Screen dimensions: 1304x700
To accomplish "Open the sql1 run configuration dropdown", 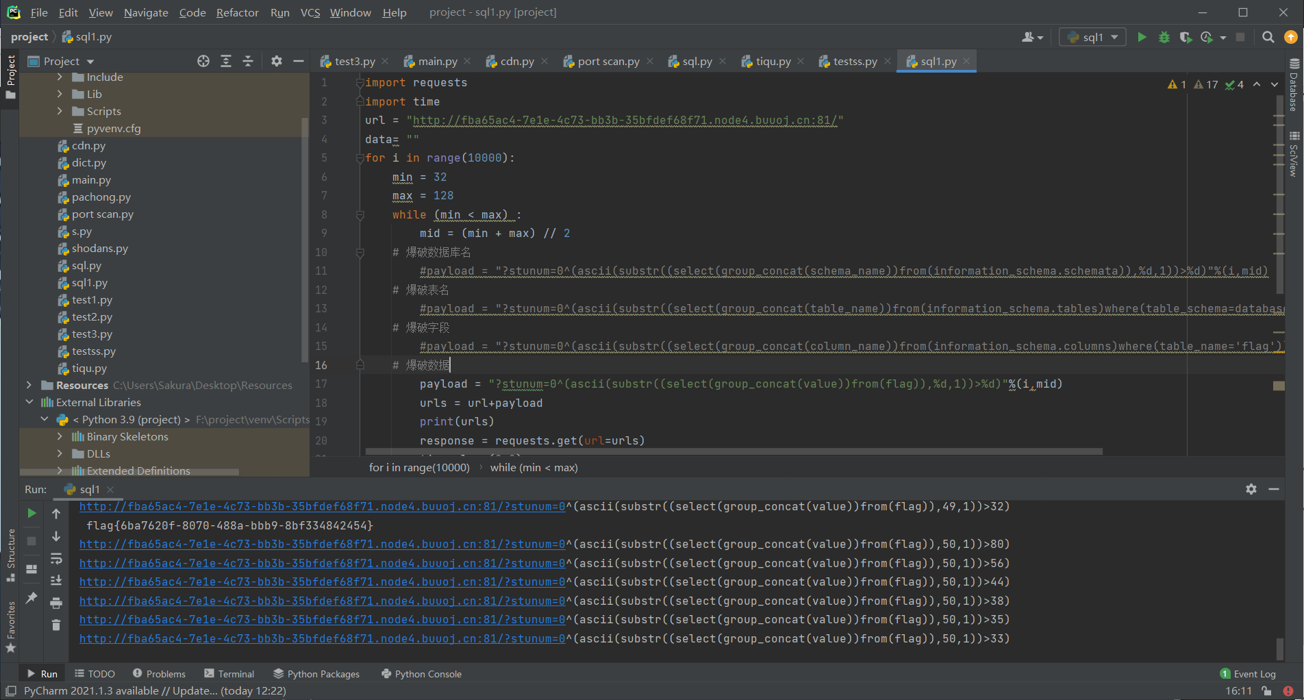I will (x=1093, y=37).
